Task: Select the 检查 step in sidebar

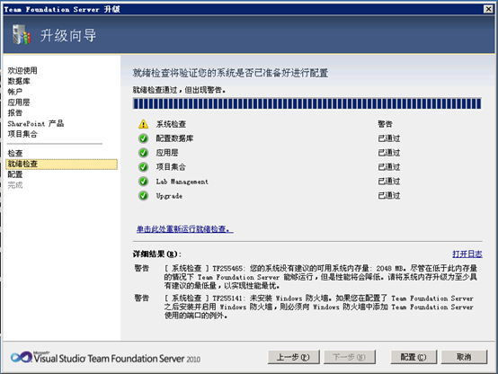Action: [x=15, y=153]
